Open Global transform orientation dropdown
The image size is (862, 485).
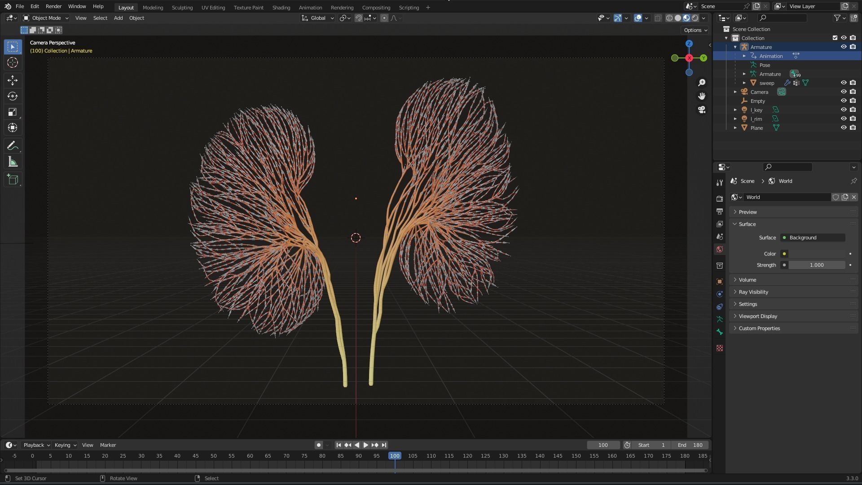318,18
